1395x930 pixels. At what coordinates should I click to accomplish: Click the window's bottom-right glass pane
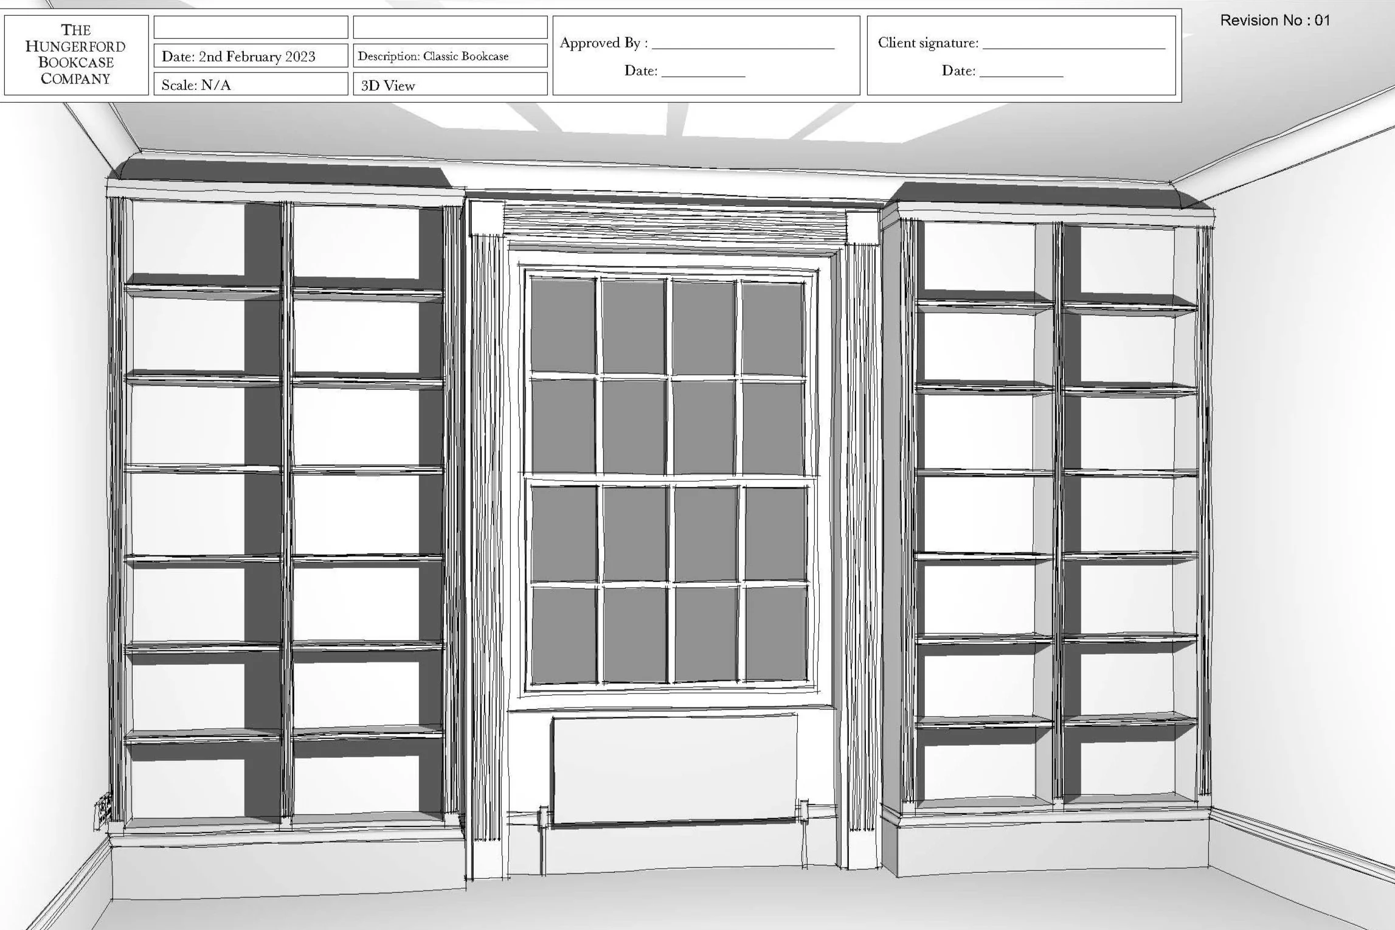775,633
